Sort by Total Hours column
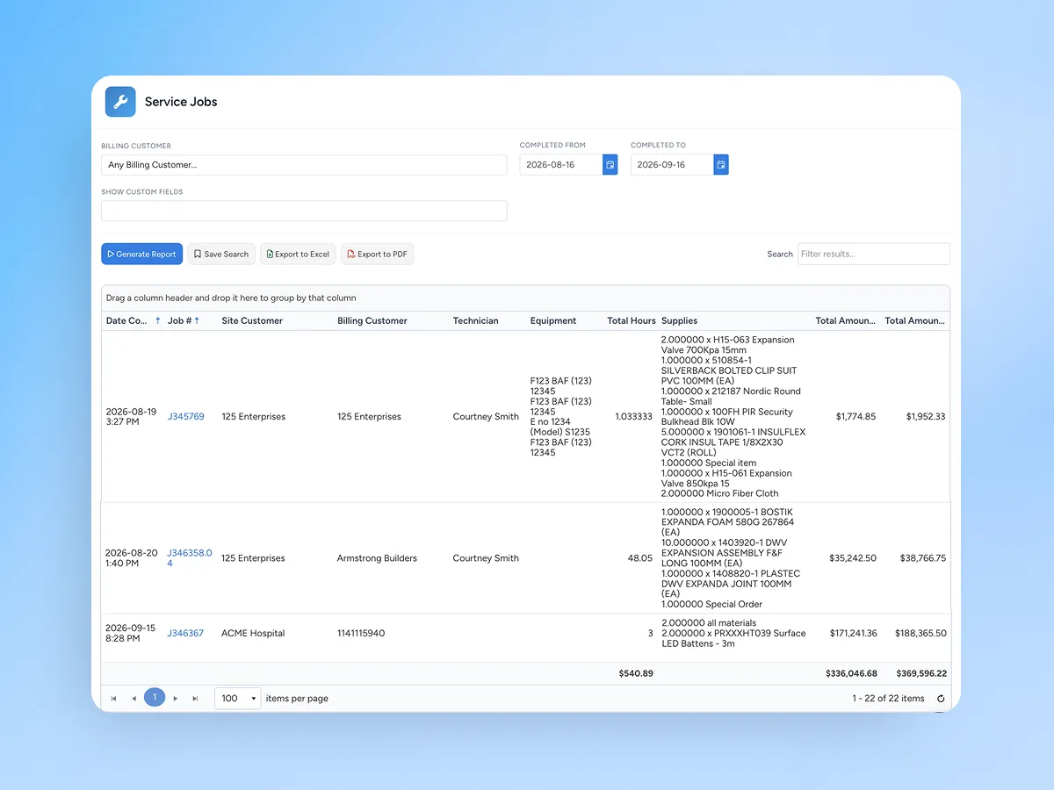Screen dimensions: 1054x790 [x=631, y=321]
